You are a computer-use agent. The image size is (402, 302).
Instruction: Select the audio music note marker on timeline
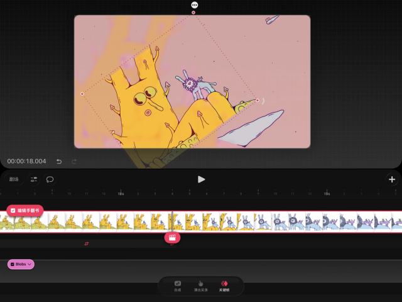87,243
